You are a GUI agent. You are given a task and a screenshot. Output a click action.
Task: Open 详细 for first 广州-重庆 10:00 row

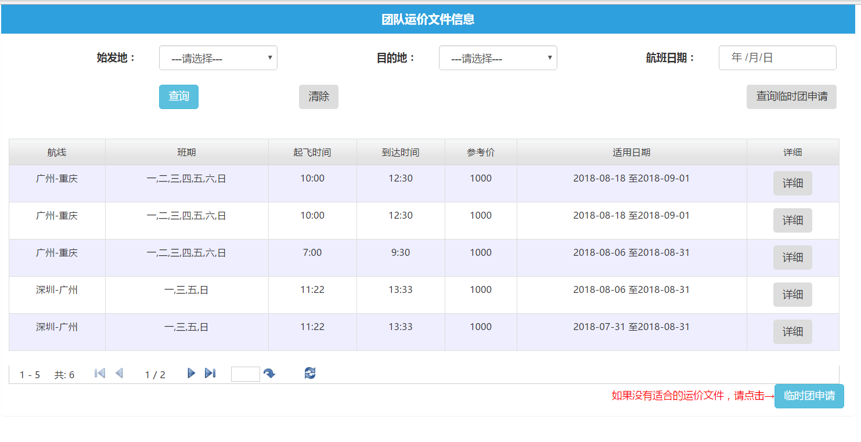tap(792, 183)
